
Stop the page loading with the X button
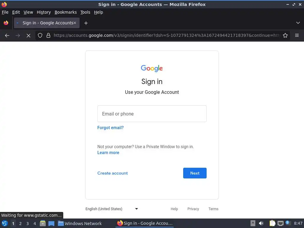tap(28, 36)
